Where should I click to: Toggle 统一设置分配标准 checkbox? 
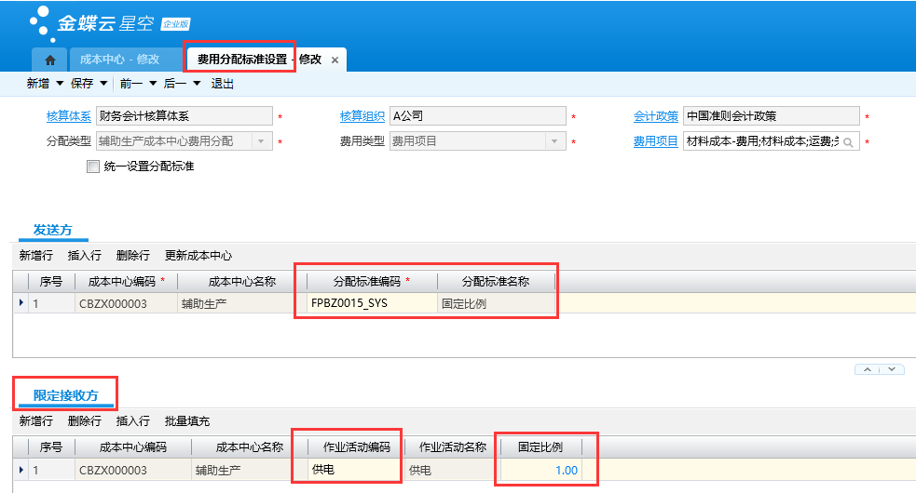pos(92,167)
